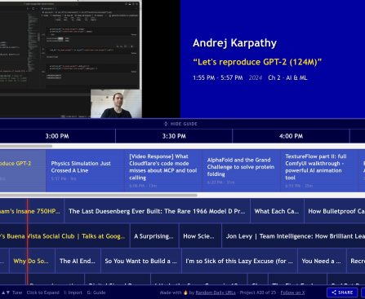Click the G: Guide shortcut hint

tap(96, 292)
